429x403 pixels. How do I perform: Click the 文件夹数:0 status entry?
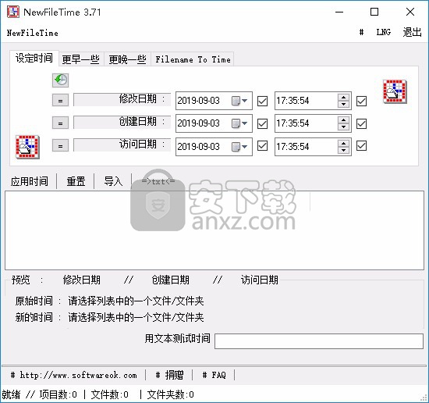tap(171, 394)
